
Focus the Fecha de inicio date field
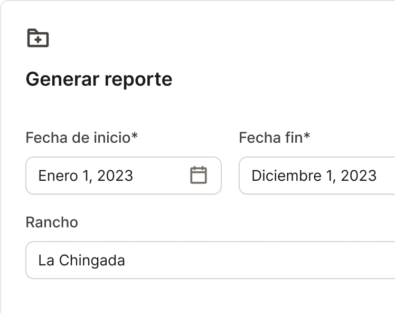[106, 176]
